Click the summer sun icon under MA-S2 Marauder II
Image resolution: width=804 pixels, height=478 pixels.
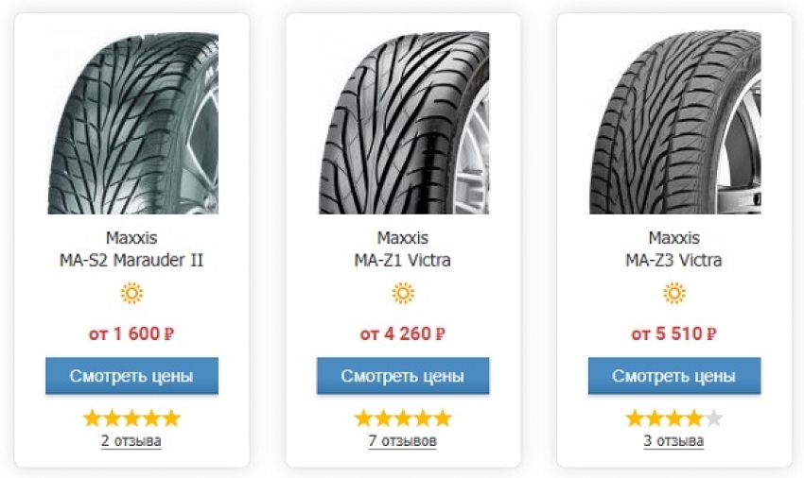point(131,293)
